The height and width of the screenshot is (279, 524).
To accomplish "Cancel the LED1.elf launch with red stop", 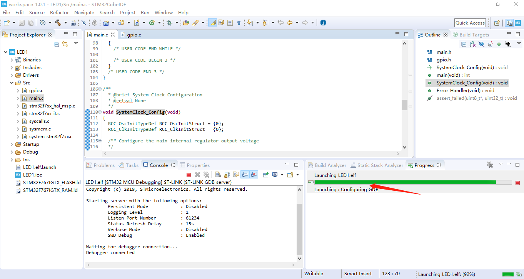I will [x=517, y=183].
